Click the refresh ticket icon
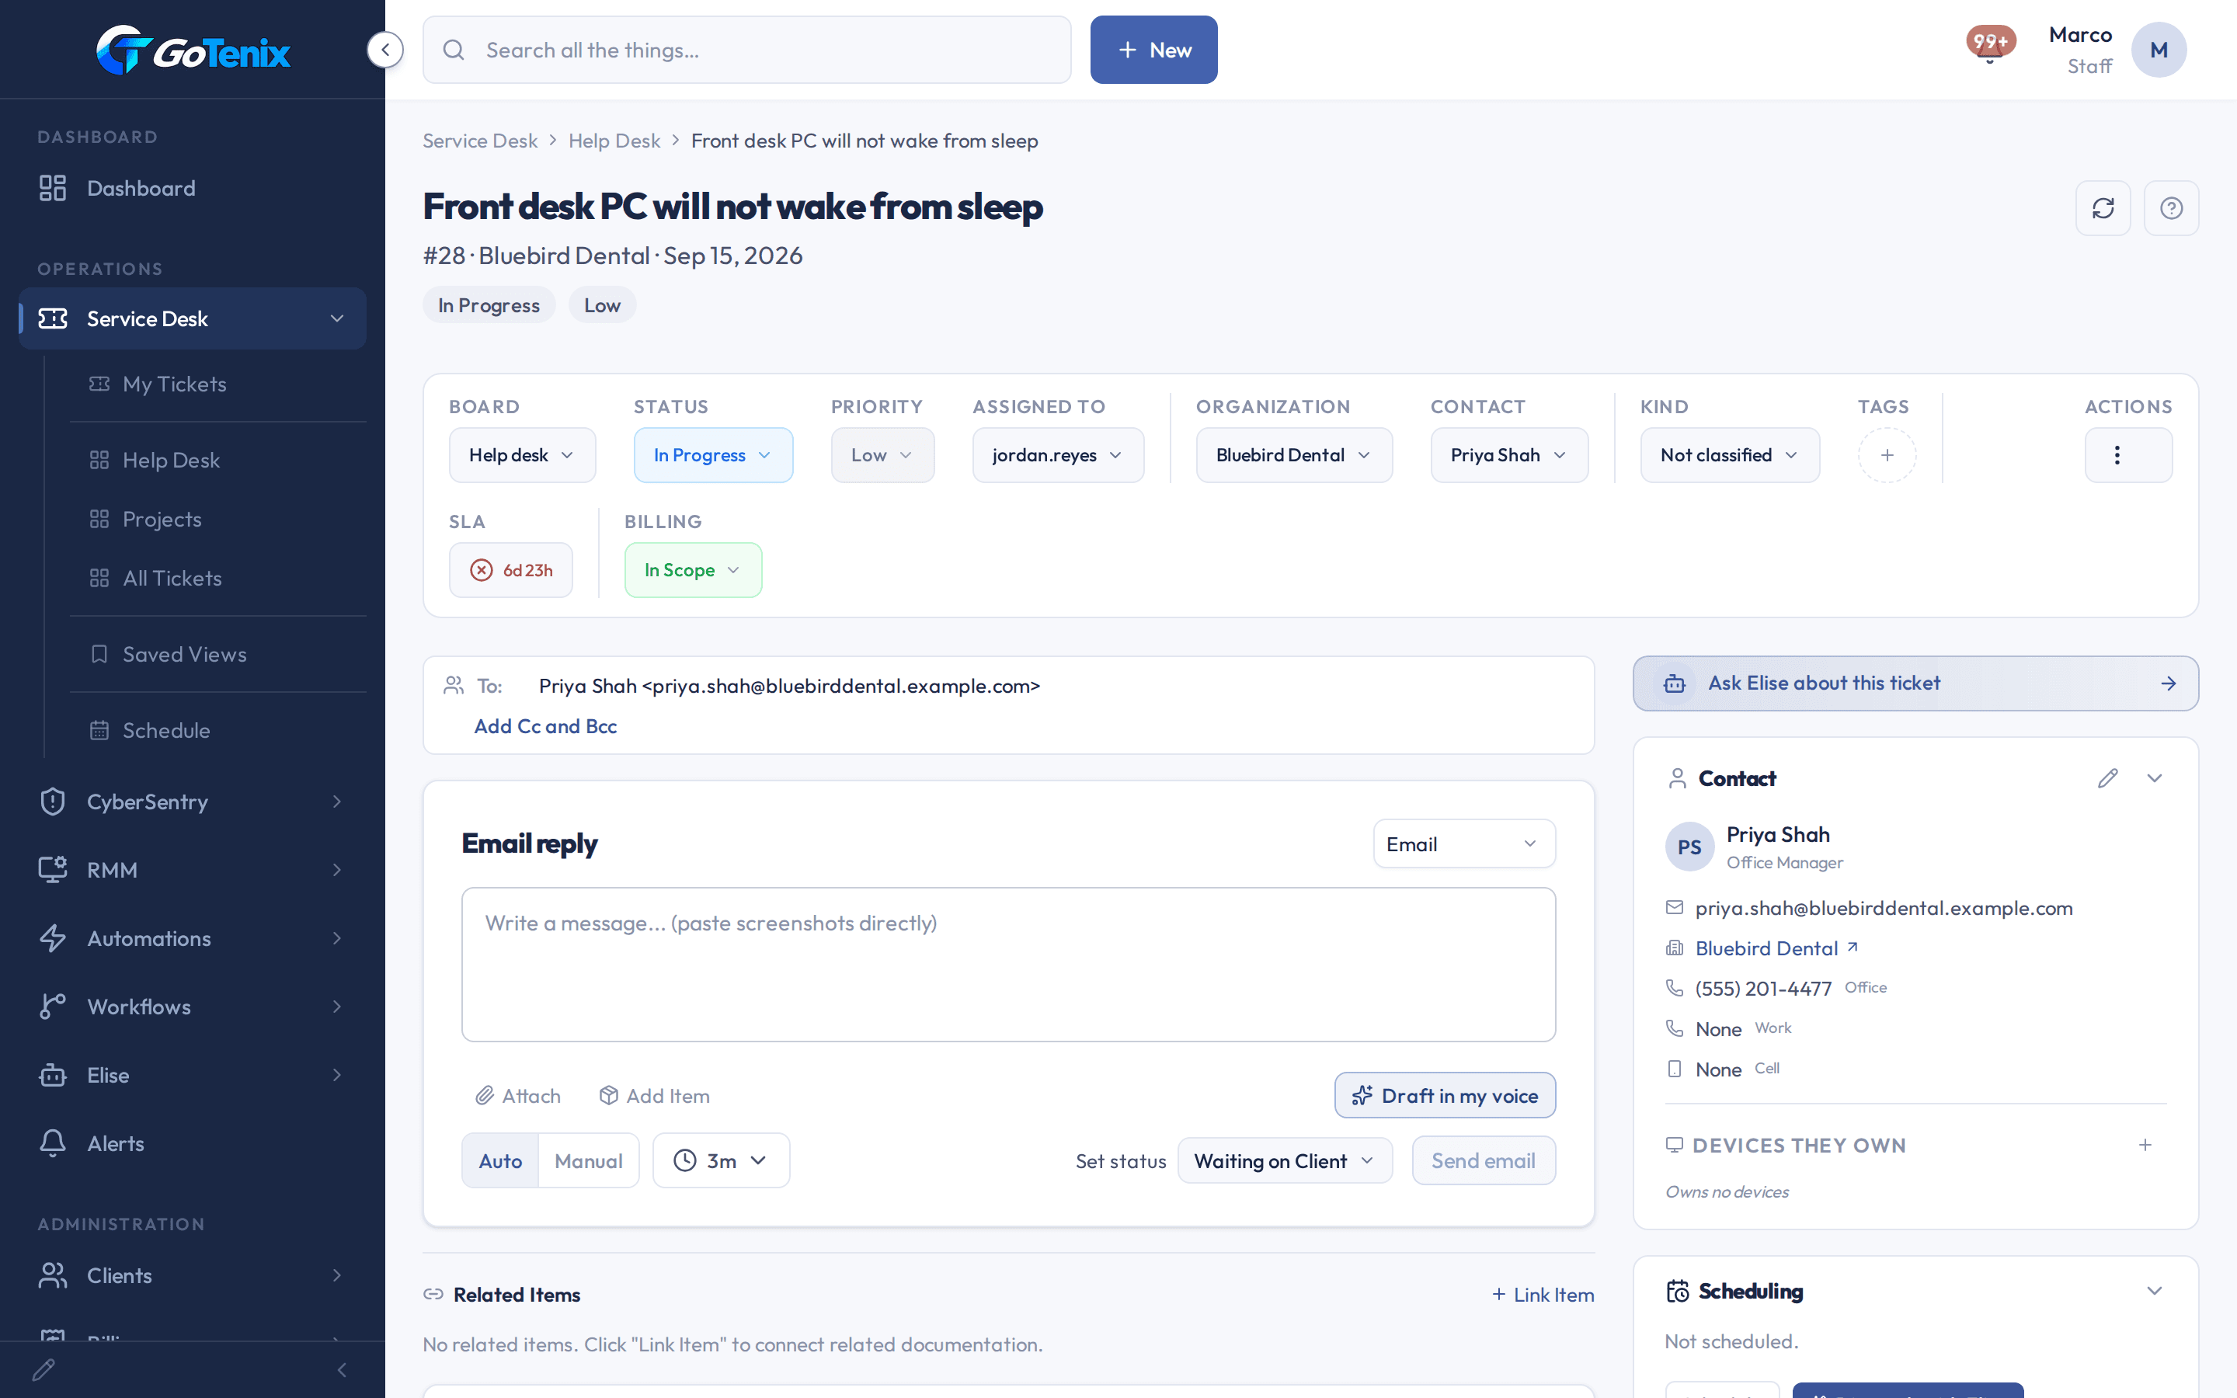2237x1398 pixels. pos(2103,208)
